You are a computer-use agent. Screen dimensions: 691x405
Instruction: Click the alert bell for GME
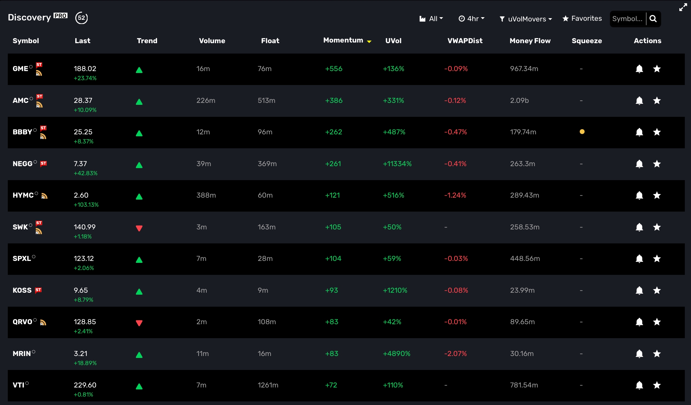point(639,69)
